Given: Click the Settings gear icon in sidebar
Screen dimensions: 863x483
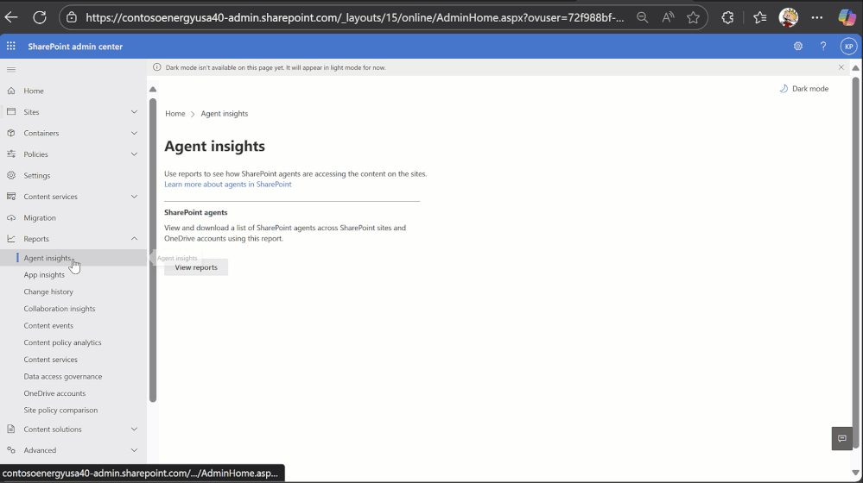Looking at the screenshot, I should [11, 175].
